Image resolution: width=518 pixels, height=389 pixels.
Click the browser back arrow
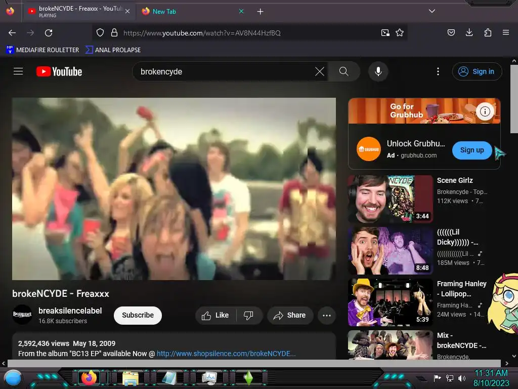click(12, 33)
